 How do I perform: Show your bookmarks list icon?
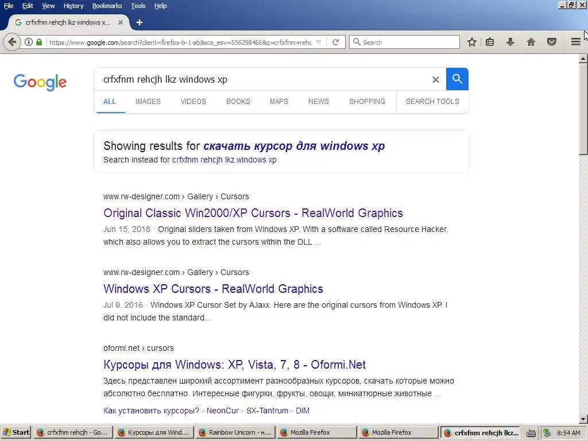tap(490, 42)
